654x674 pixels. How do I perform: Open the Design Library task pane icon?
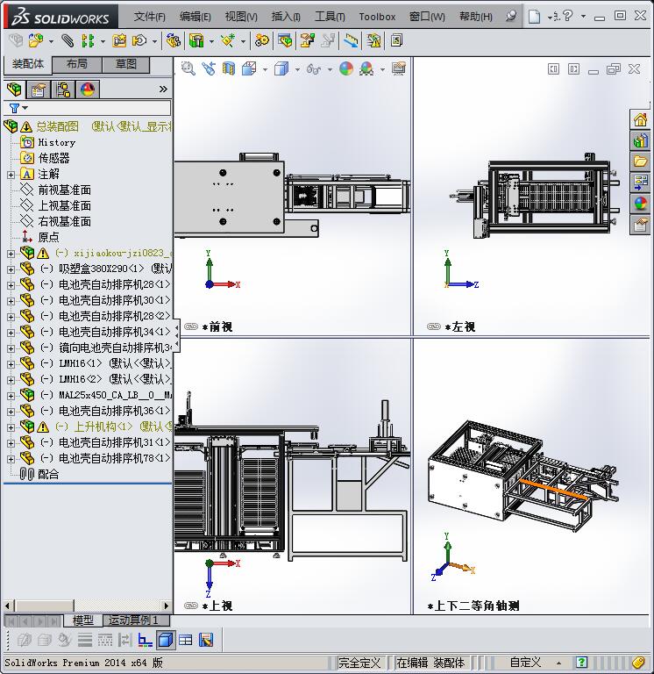pyautogui.click(x=640, y=140)
